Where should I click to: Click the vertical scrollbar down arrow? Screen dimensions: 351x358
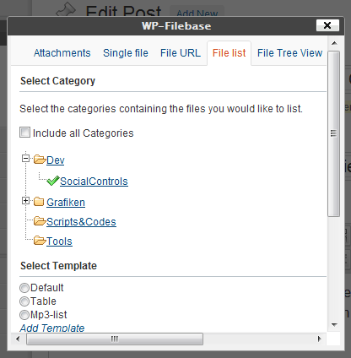(x=334, y=325)
